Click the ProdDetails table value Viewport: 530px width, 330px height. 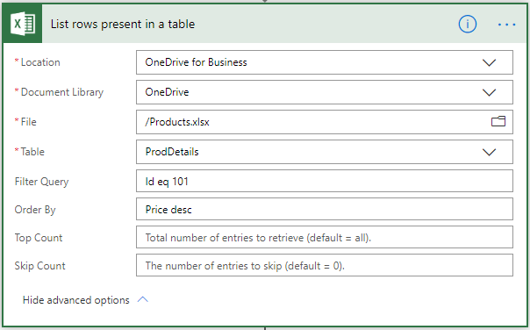tap(172, 152)
